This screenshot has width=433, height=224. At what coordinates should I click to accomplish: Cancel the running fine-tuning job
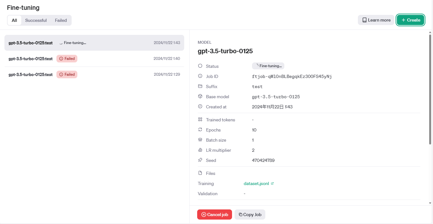click(215, 214)
